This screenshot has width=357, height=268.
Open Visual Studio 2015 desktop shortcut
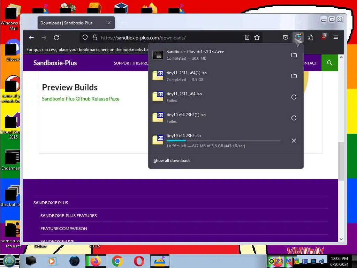tap(10, 126)
